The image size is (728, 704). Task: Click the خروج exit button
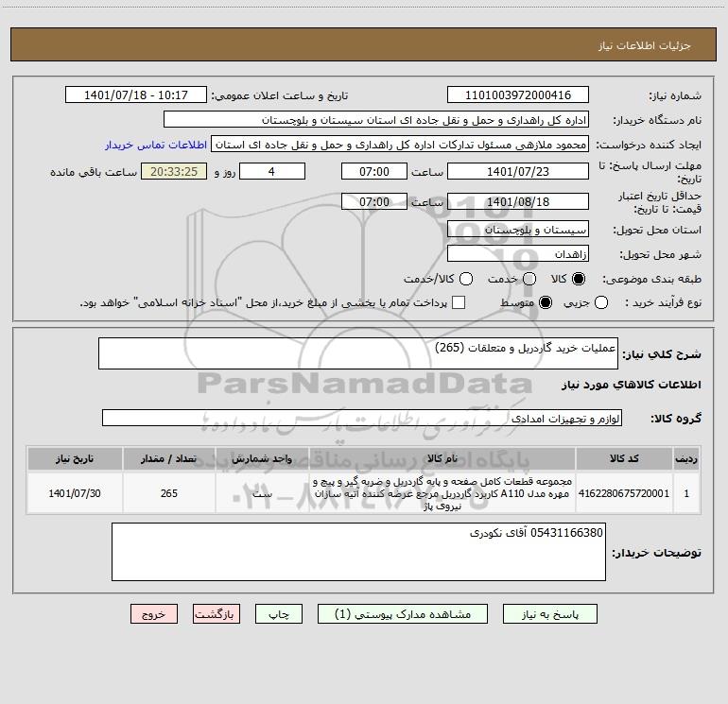click(154, 614)
